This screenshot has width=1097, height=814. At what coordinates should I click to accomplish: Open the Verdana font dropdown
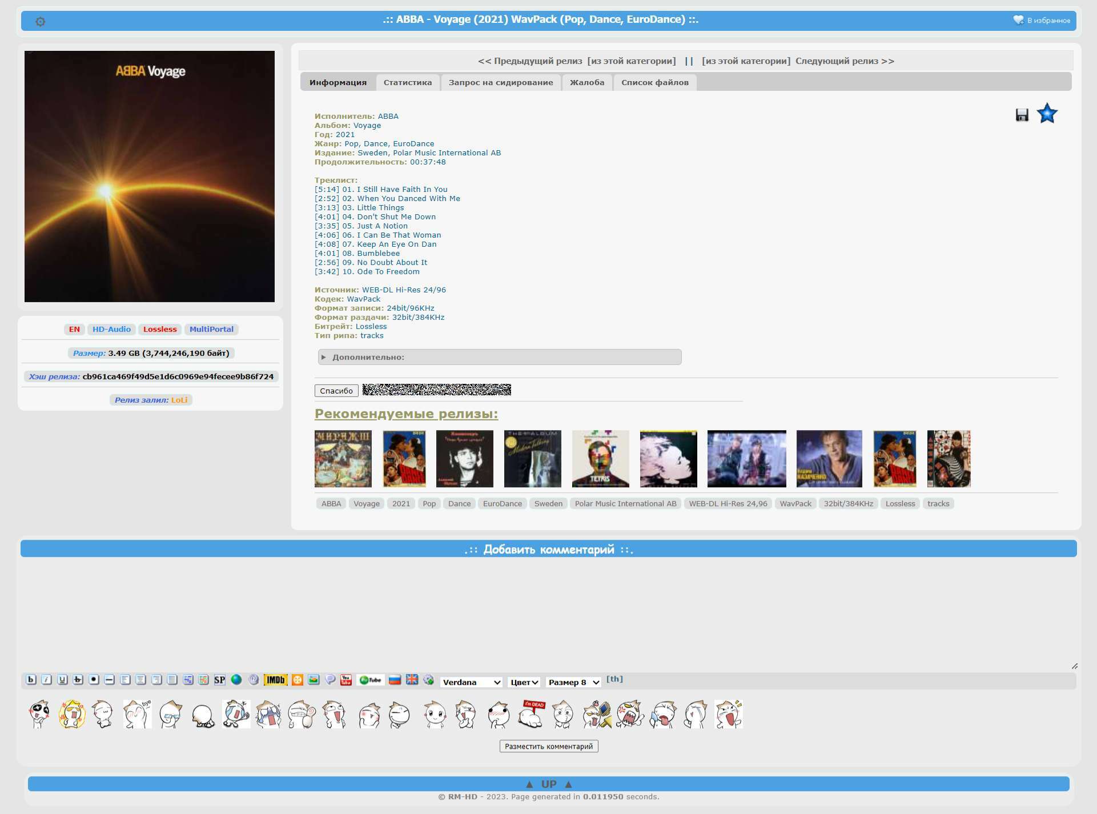tap(471, 682)
